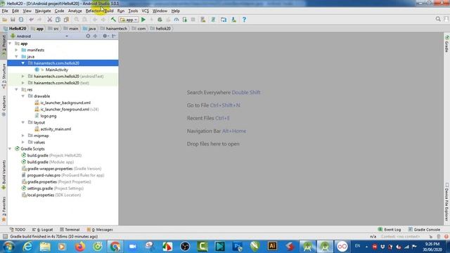Open project panel gear settings
The height and width of the screenshot is (253, 450).
point(105,36)
